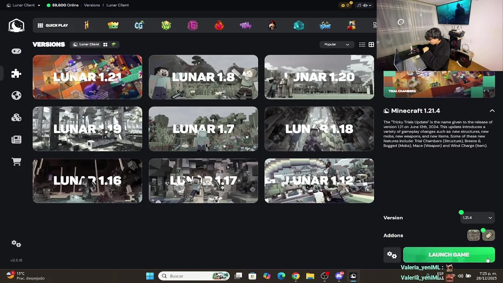
Task: Switch versions to list view
Action: (362, 44)
